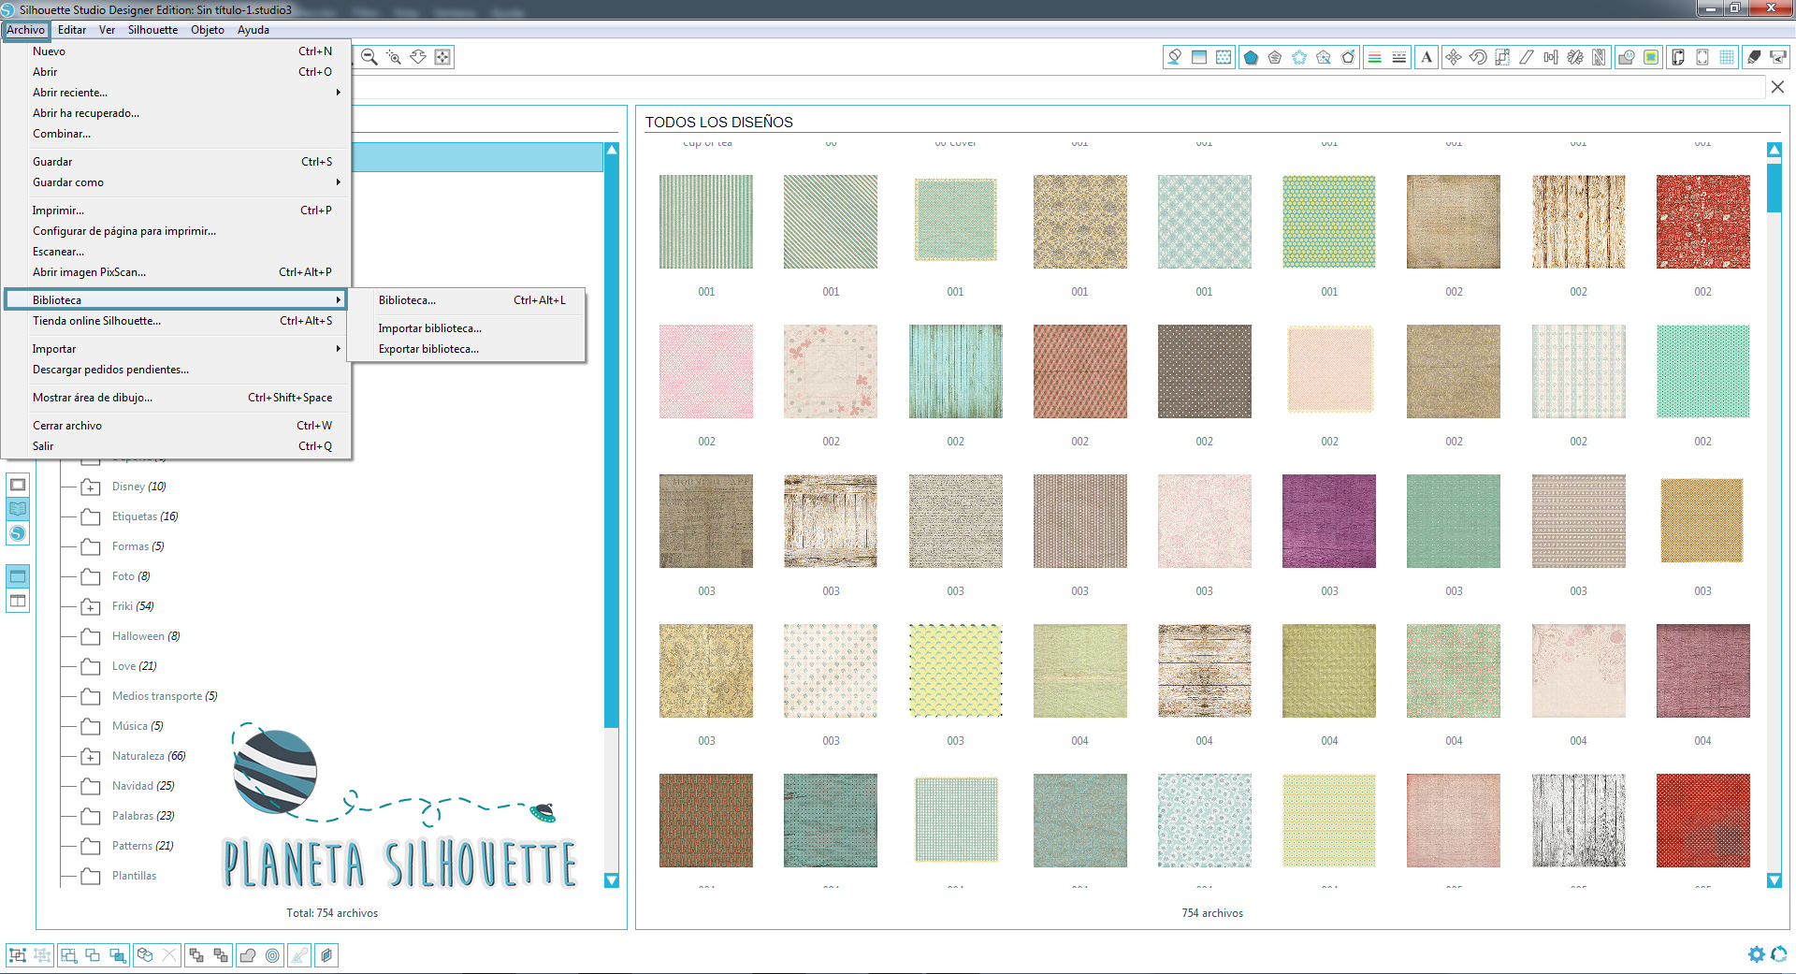Open the Rotate panel icon
This screenshot has width=1796, height=974.
coord(1478,57)
